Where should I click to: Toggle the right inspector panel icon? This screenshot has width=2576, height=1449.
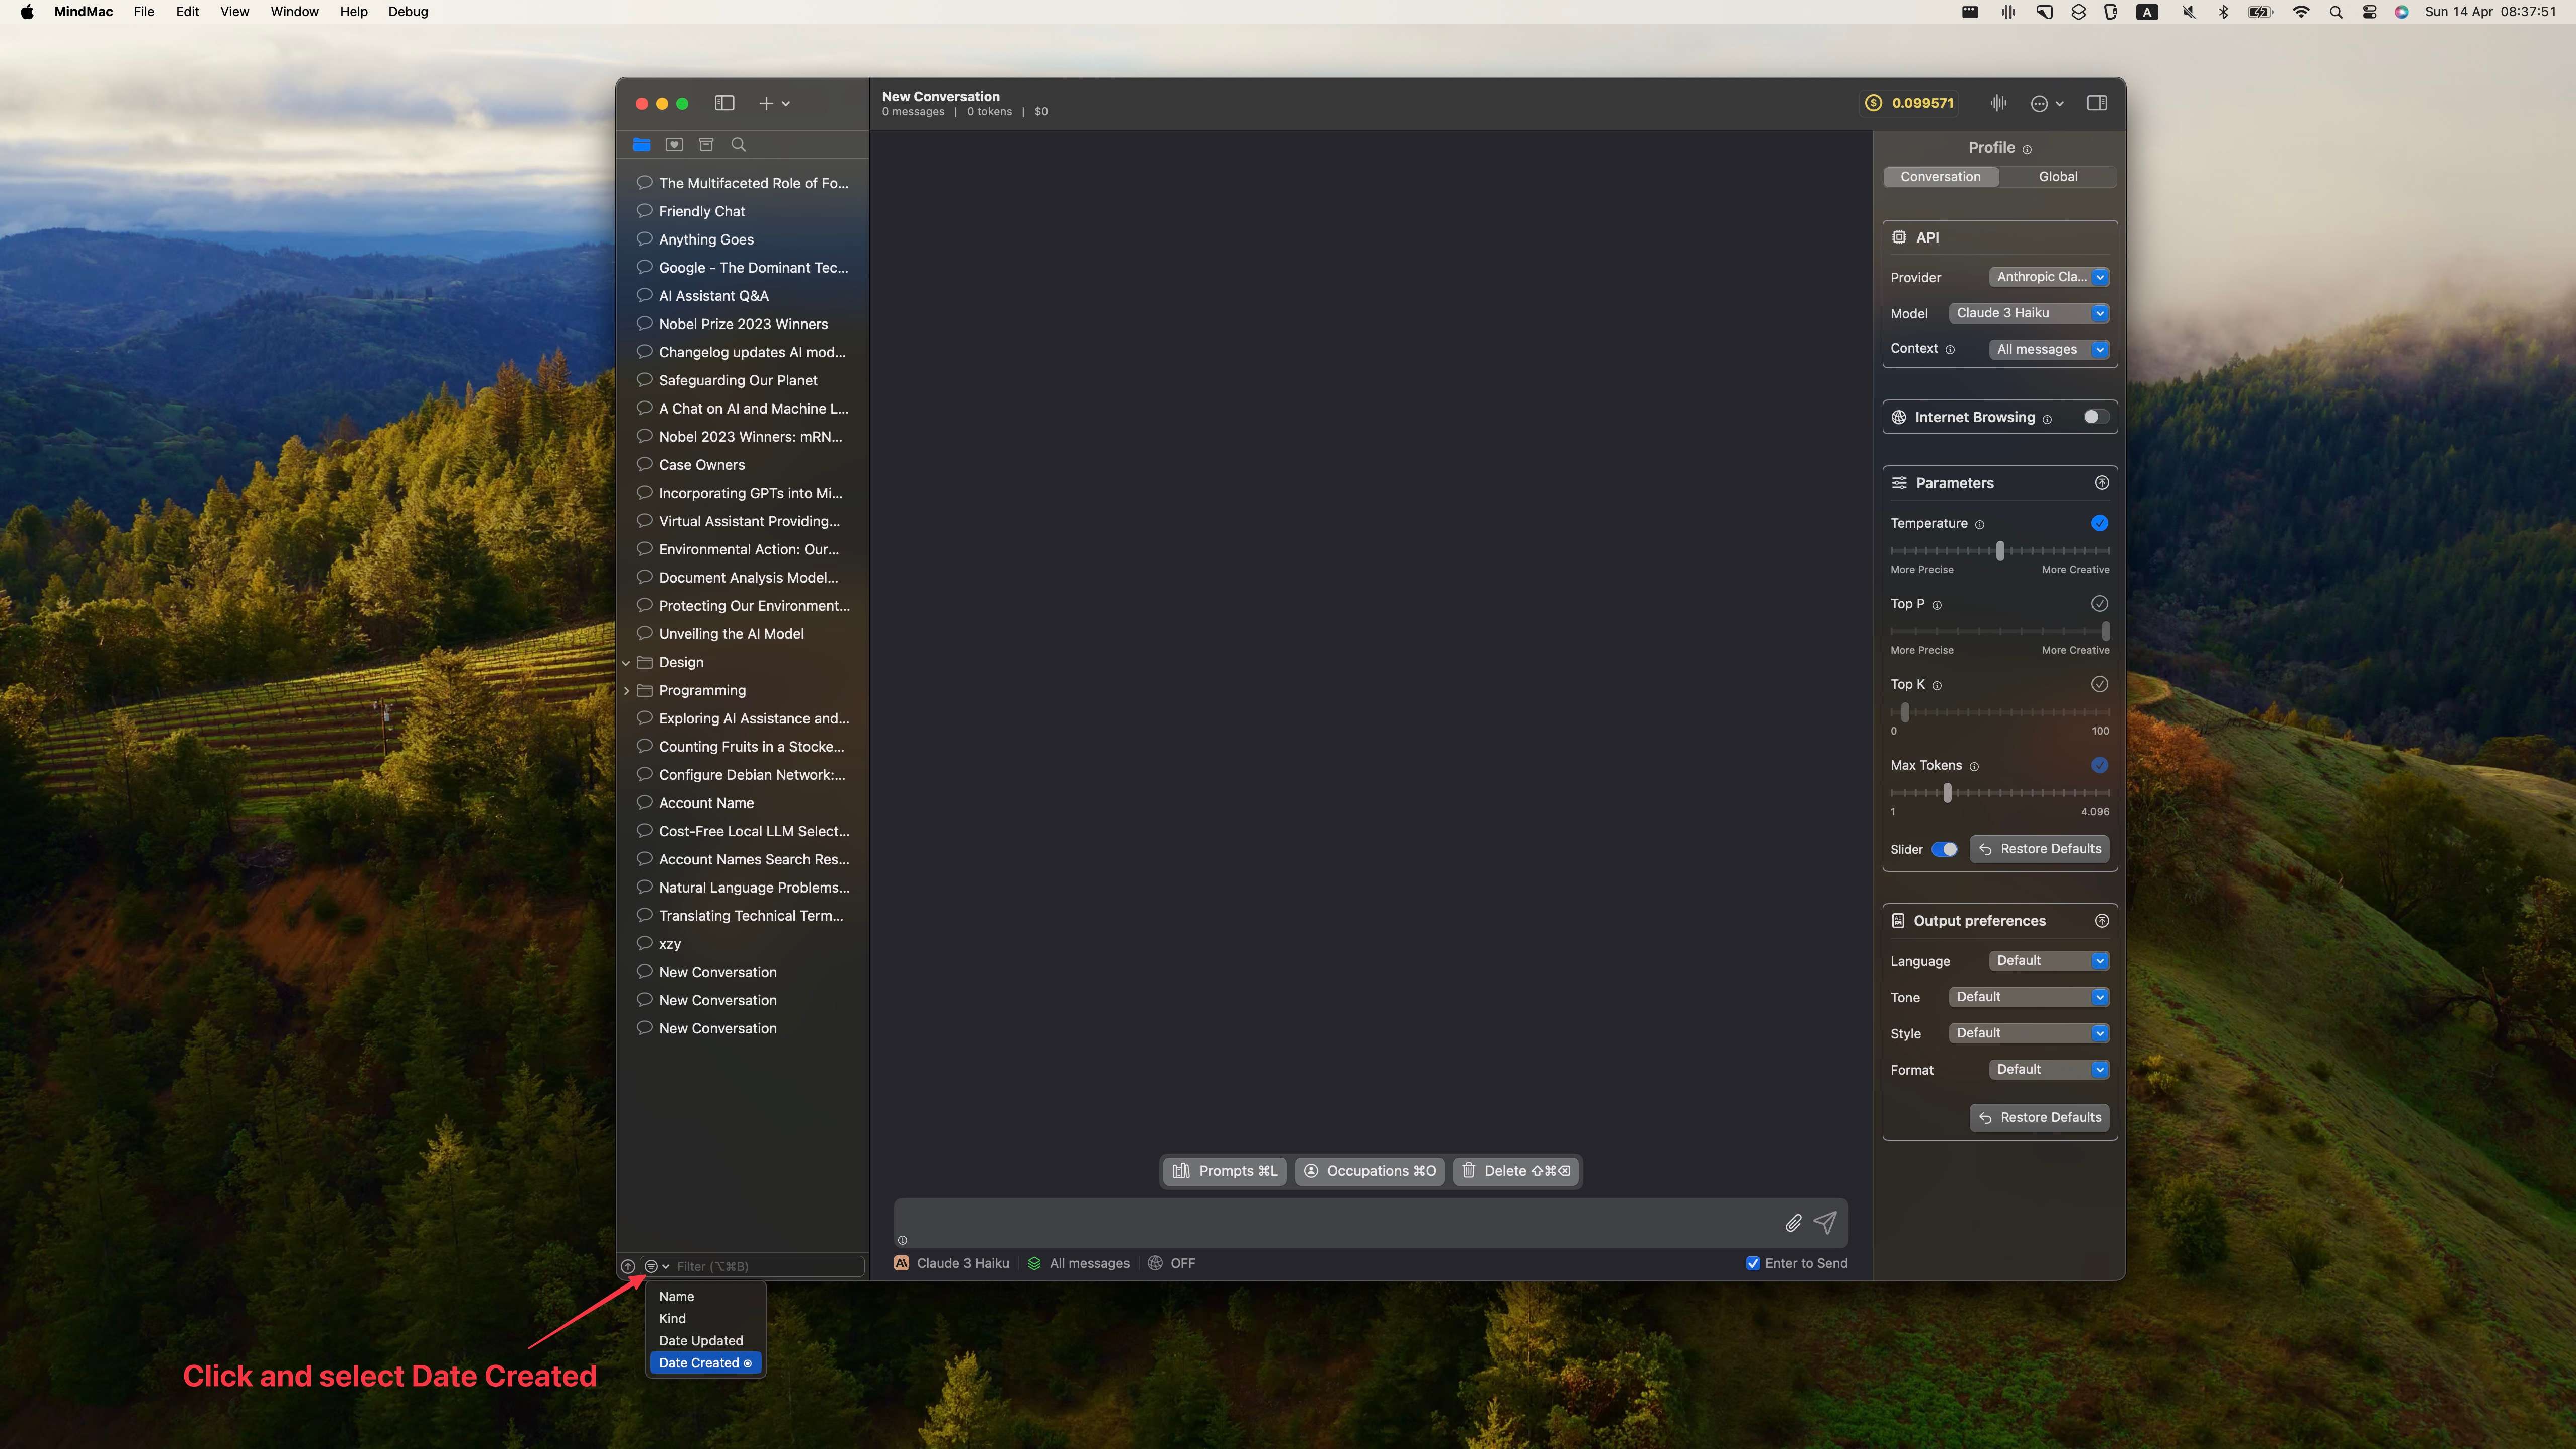pos(2097,103)
